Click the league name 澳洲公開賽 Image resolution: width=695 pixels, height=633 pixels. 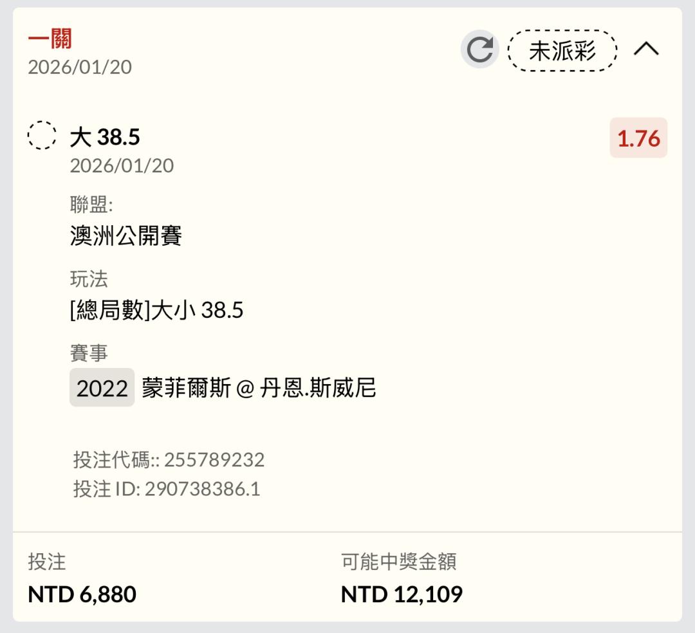(x=126, y=235)
